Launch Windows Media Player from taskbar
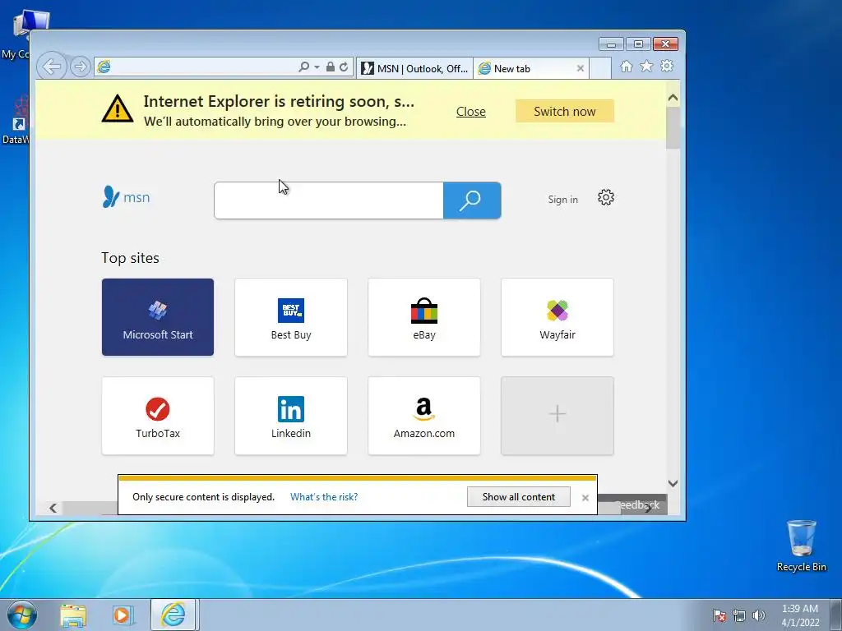This screenshot has height=631, width=842. pyautogui.click(x=123, y=615)
